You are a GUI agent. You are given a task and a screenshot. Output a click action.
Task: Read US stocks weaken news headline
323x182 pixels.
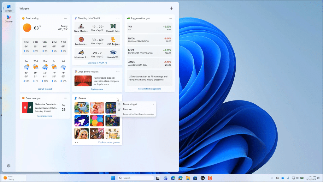(x=148, y=78)
